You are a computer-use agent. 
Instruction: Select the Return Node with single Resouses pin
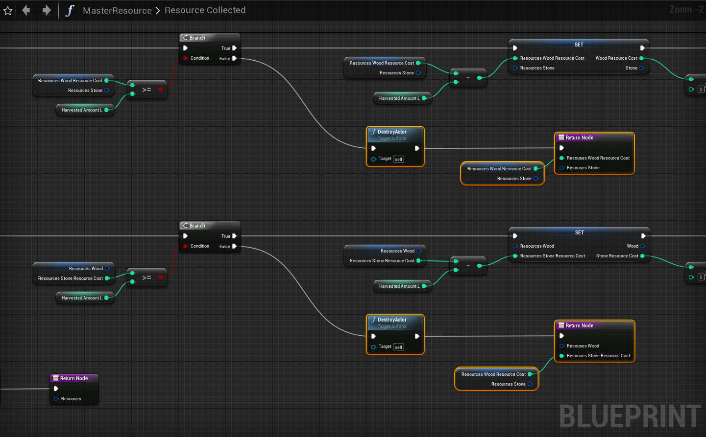click(74, 378)
